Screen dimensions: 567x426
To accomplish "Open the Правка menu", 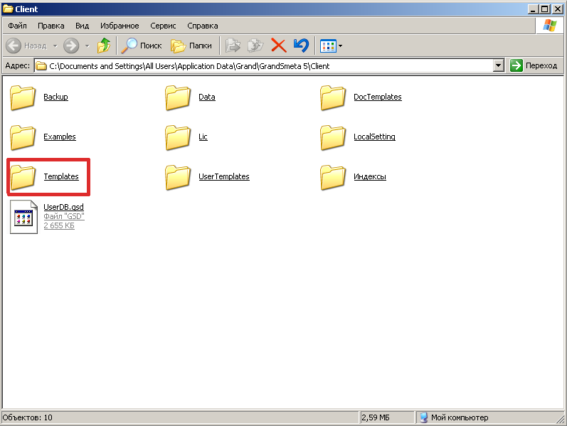I will [x=51, y=26].
